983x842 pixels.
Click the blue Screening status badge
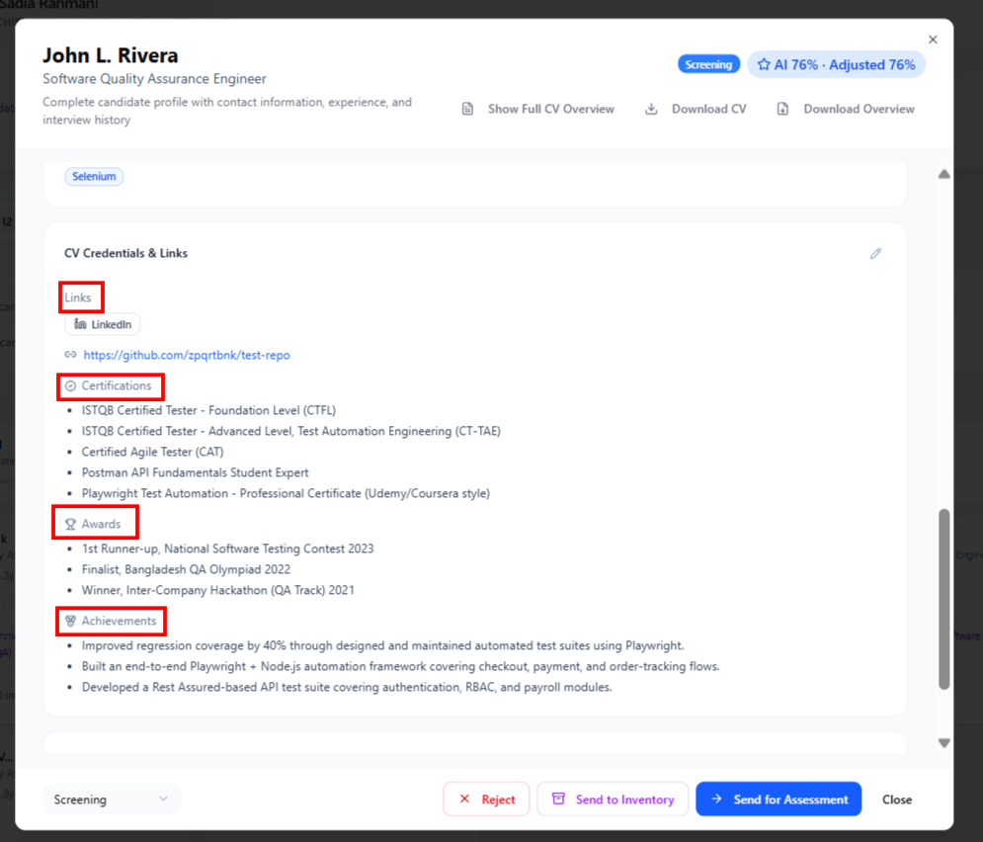pos(708,64)
